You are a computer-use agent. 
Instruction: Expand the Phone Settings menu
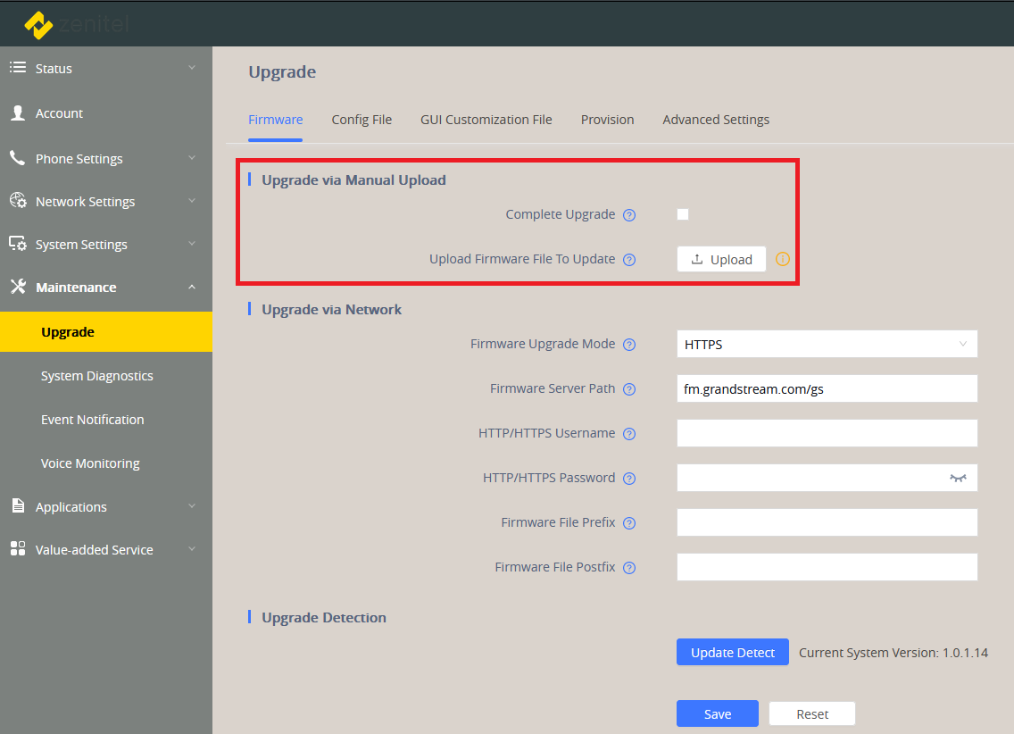[x=79, y=159]
